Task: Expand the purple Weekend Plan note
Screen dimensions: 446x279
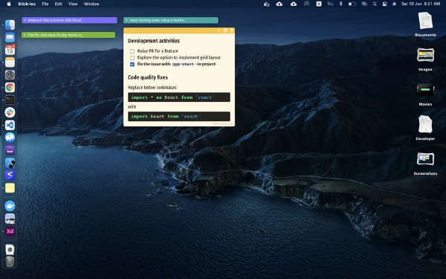Action: 25,20
